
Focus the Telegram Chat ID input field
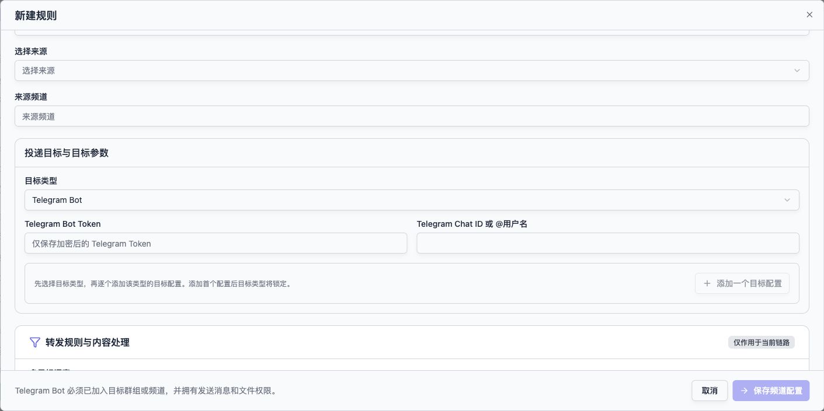click(x=608, y=244)
